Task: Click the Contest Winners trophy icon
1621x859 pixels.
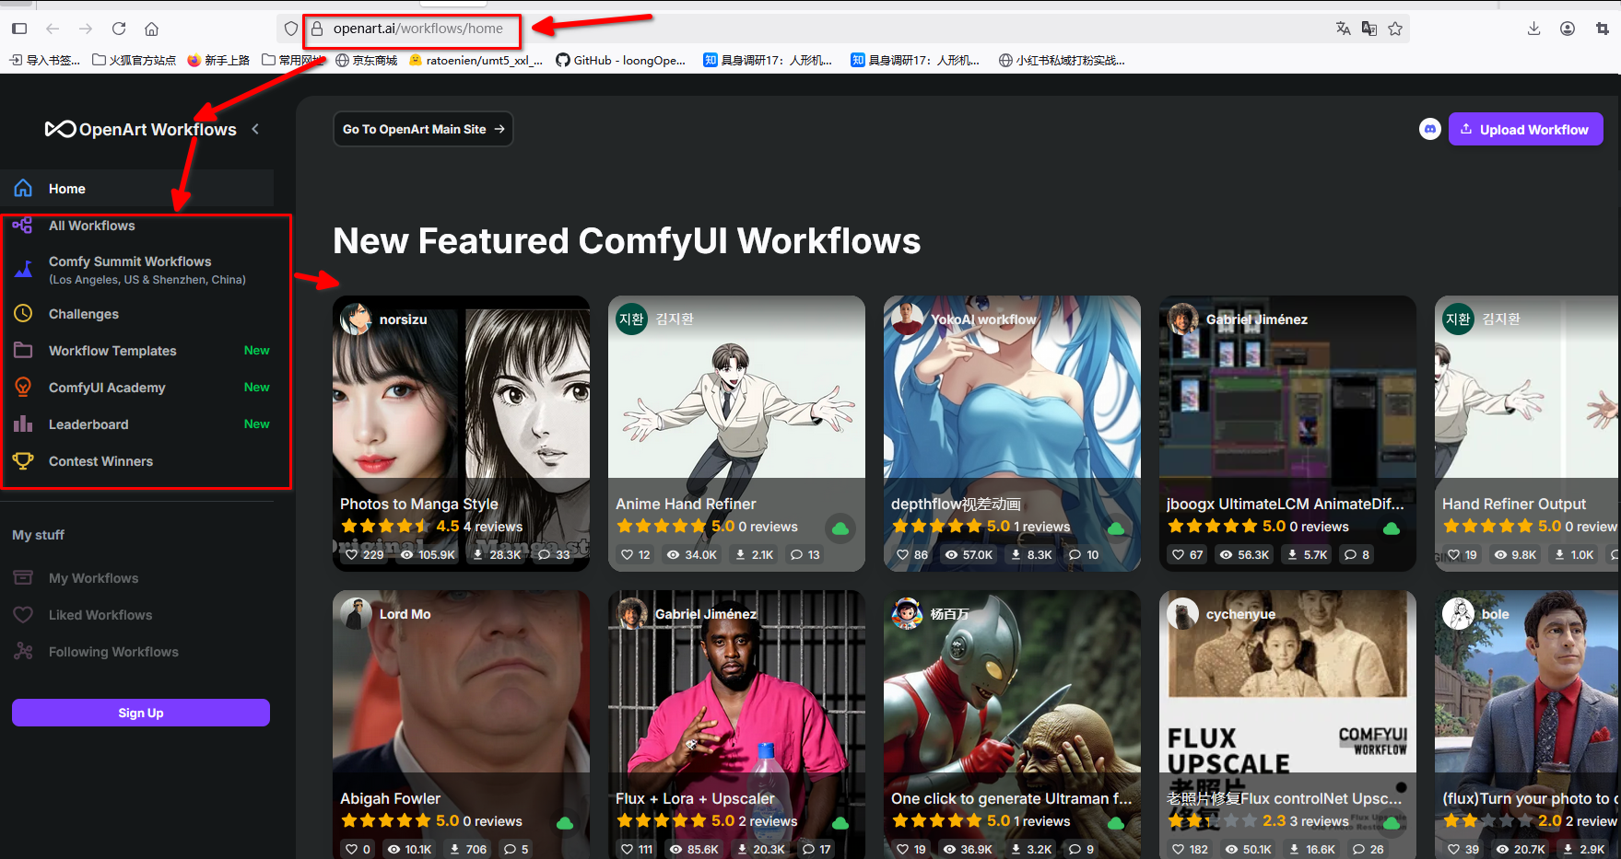Action: click(23, 461)
